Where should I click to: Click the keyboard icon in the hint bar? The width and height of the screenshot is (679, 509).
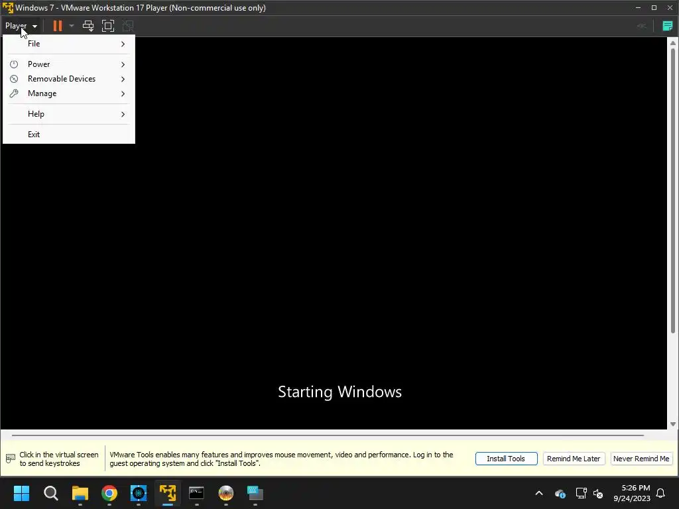coord(11,459)
